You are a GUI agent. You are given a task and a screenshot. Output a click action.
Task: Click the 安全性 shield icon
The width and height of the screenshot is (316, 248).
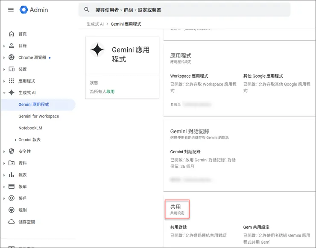(12, 151)
